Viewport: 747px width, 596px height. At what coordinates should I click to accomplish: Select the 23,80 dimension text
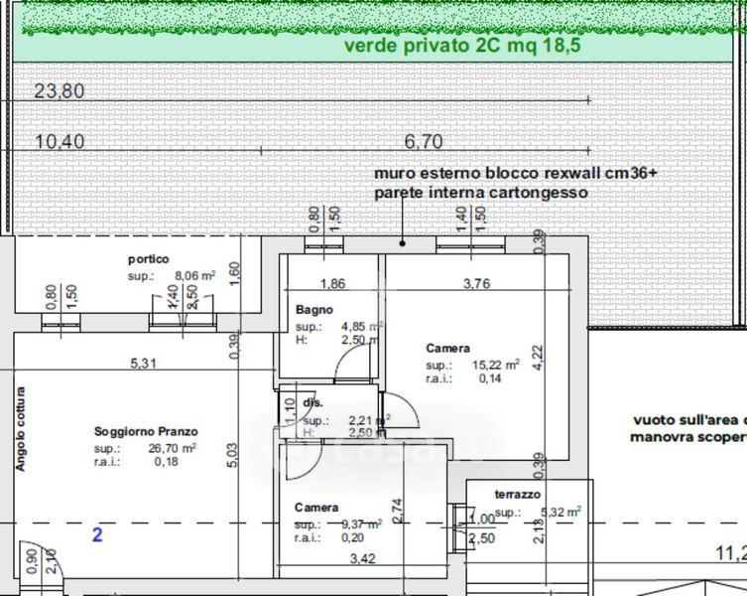click(x=60, y=90)
